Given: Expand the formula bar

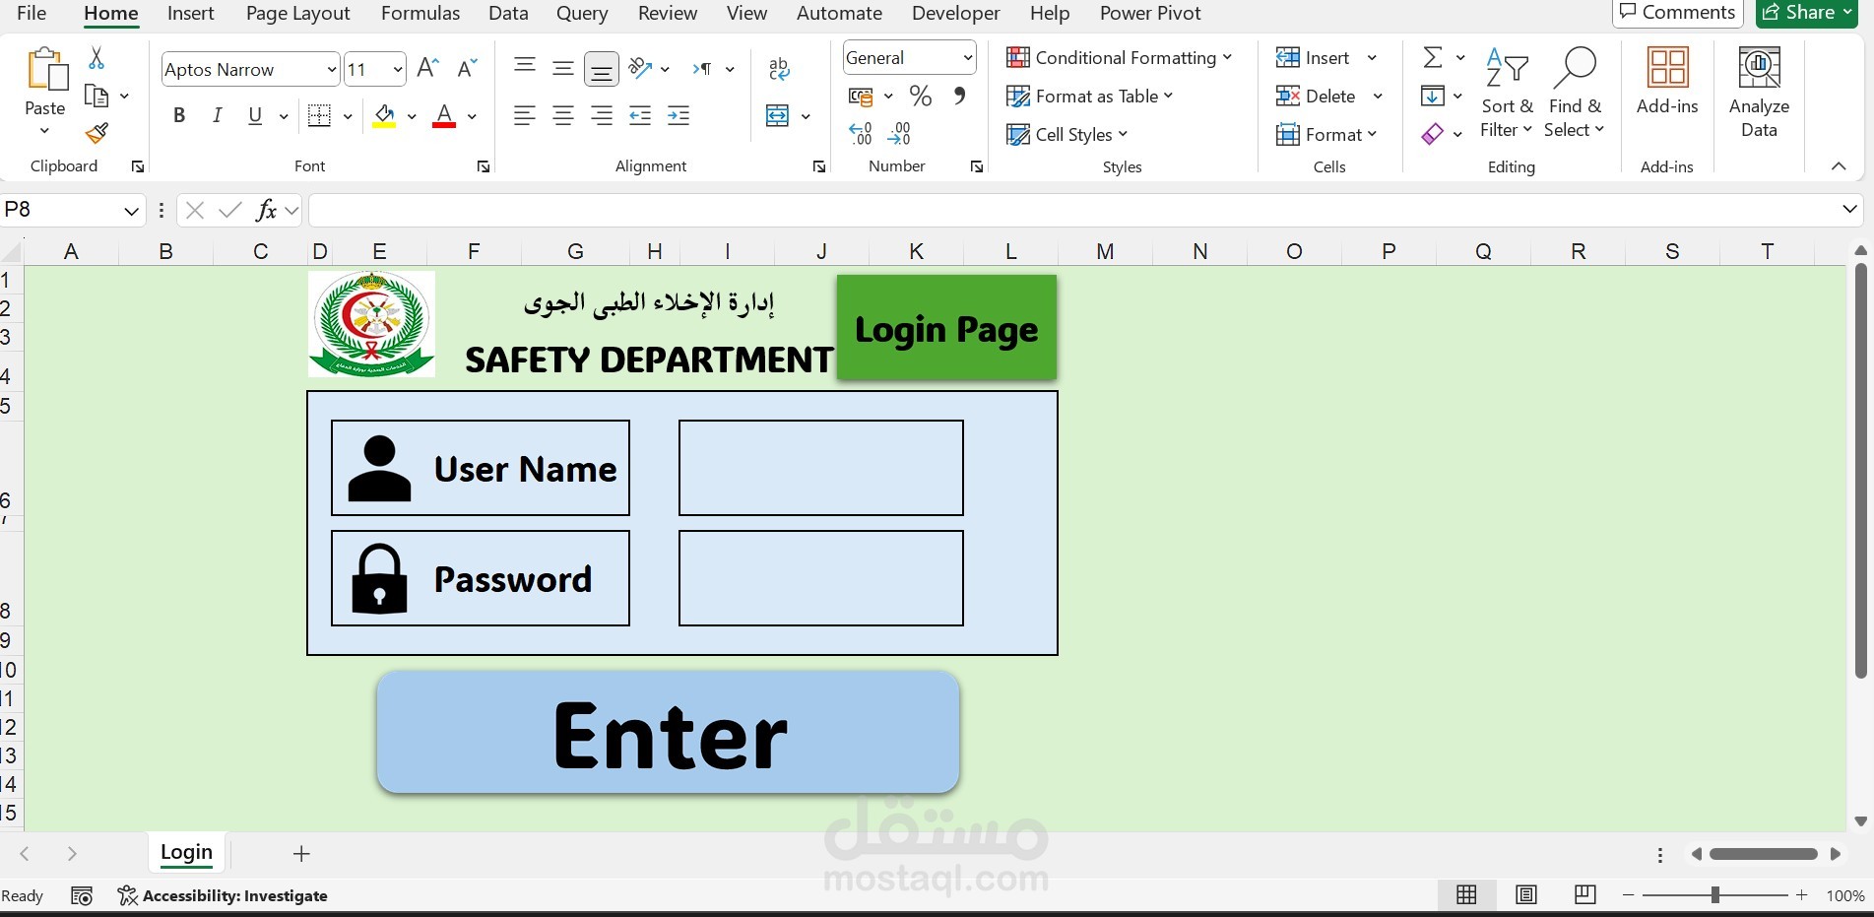Looking at the screenshot, I should click(x=1848, y=209).
